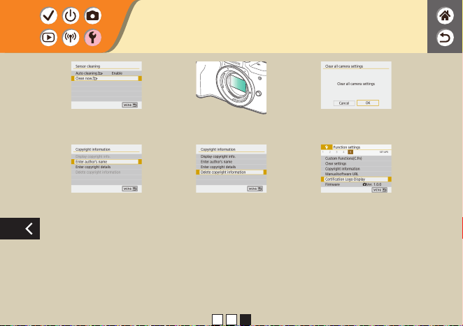Open the Function settings screen thumbnail

point(356,169)
